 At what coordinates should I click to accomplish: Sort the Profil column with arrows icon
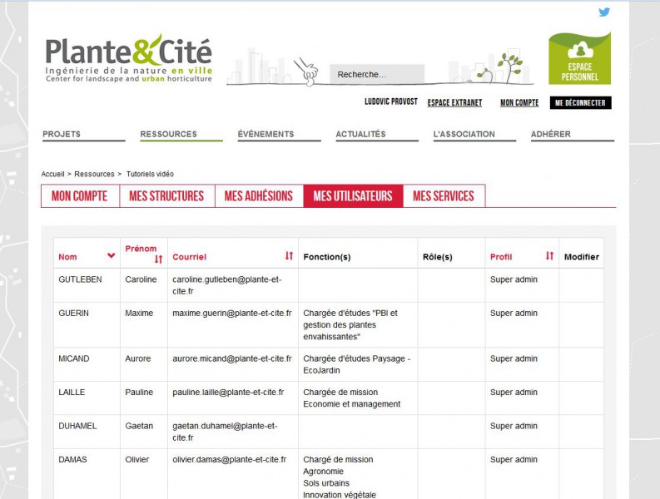point(549,256)
